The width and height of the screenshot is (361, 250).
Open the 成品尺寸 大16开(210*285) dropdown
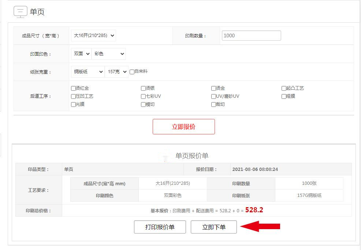coord(93,36)
